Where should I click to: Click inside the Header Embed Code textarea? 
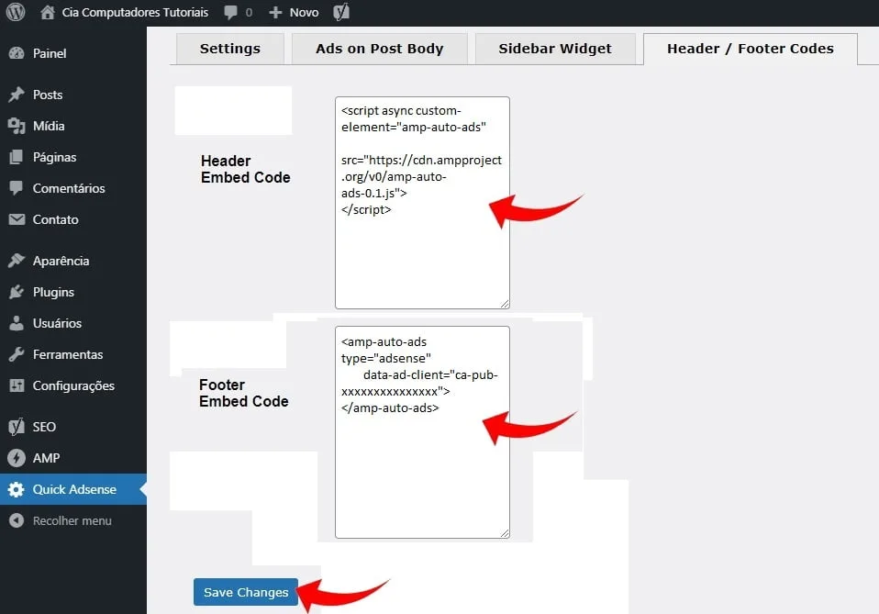(x=422, y=203)
